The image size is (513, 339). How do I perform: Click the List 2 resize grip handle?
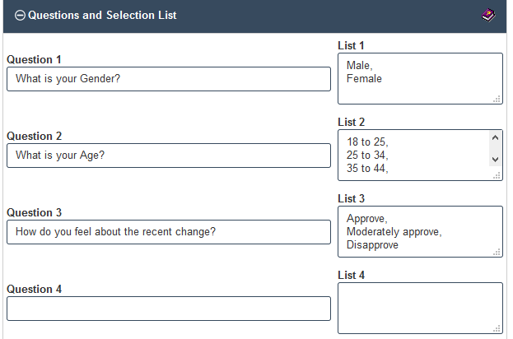[x=497, y=176]
